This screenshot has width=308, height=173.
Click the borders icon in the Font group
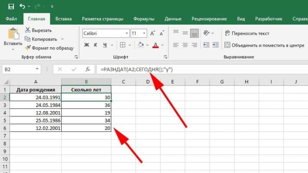tap(123, 45)
